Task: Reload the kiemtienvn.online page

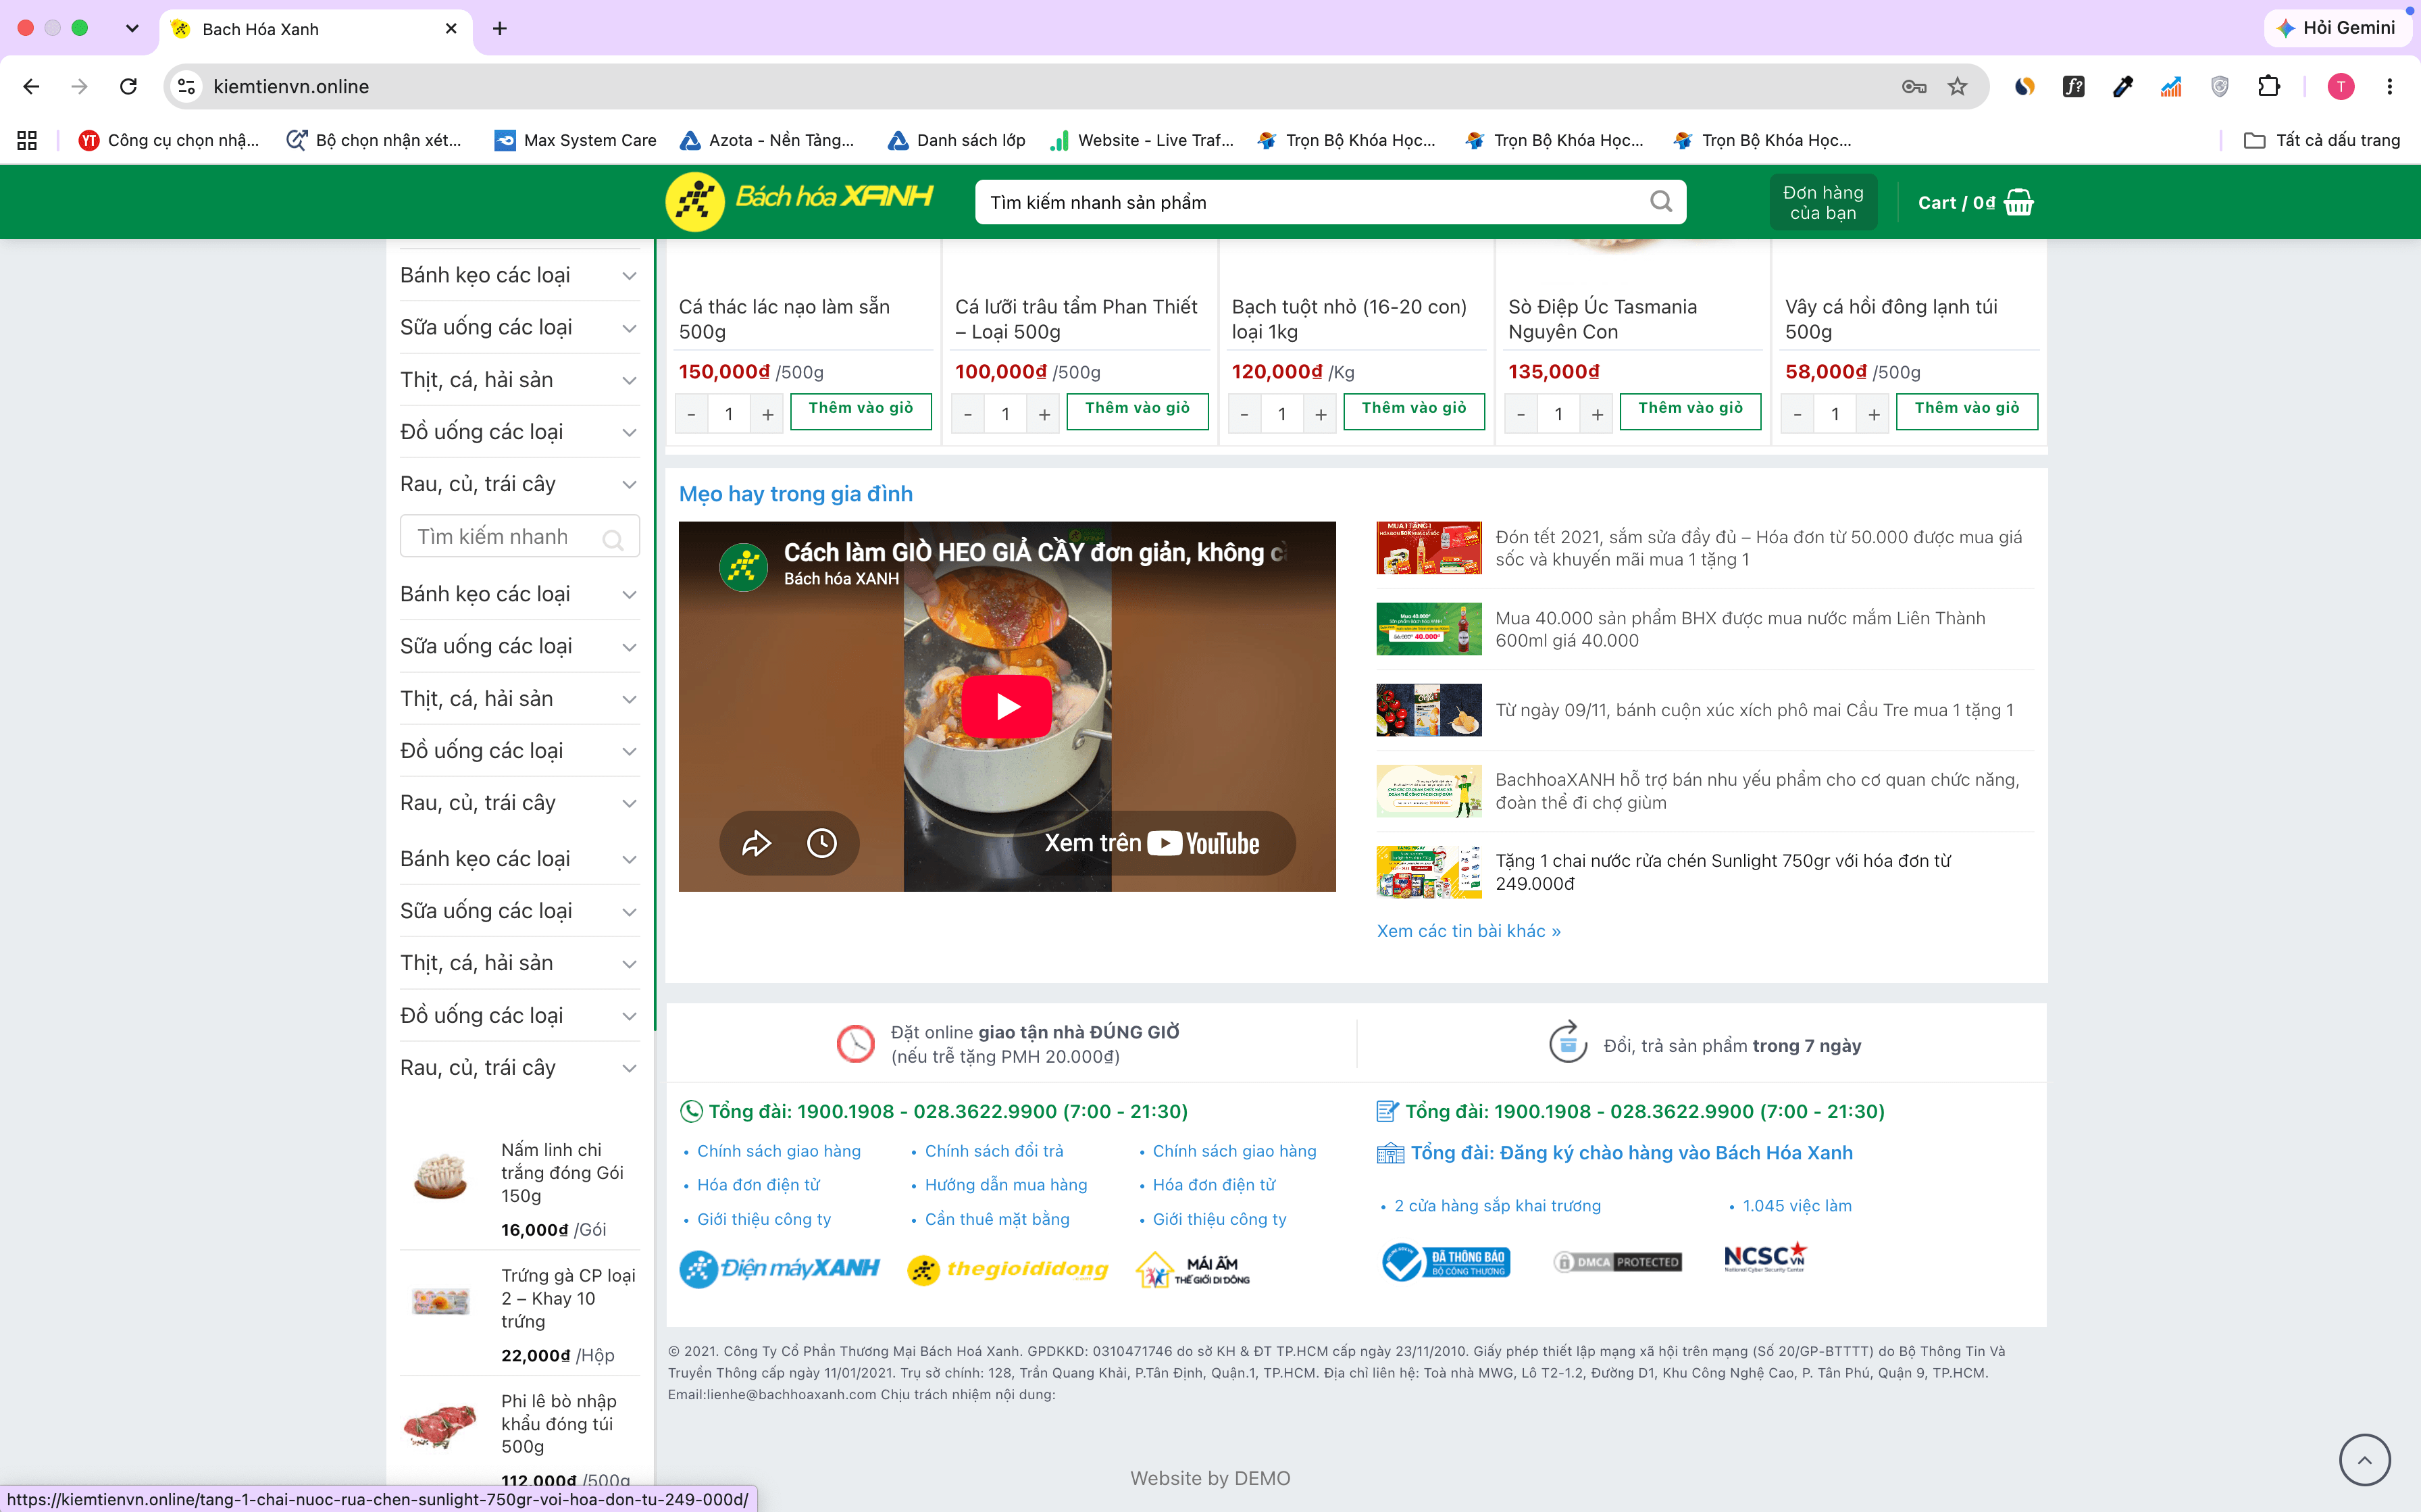Action: [x=128, y=87]
